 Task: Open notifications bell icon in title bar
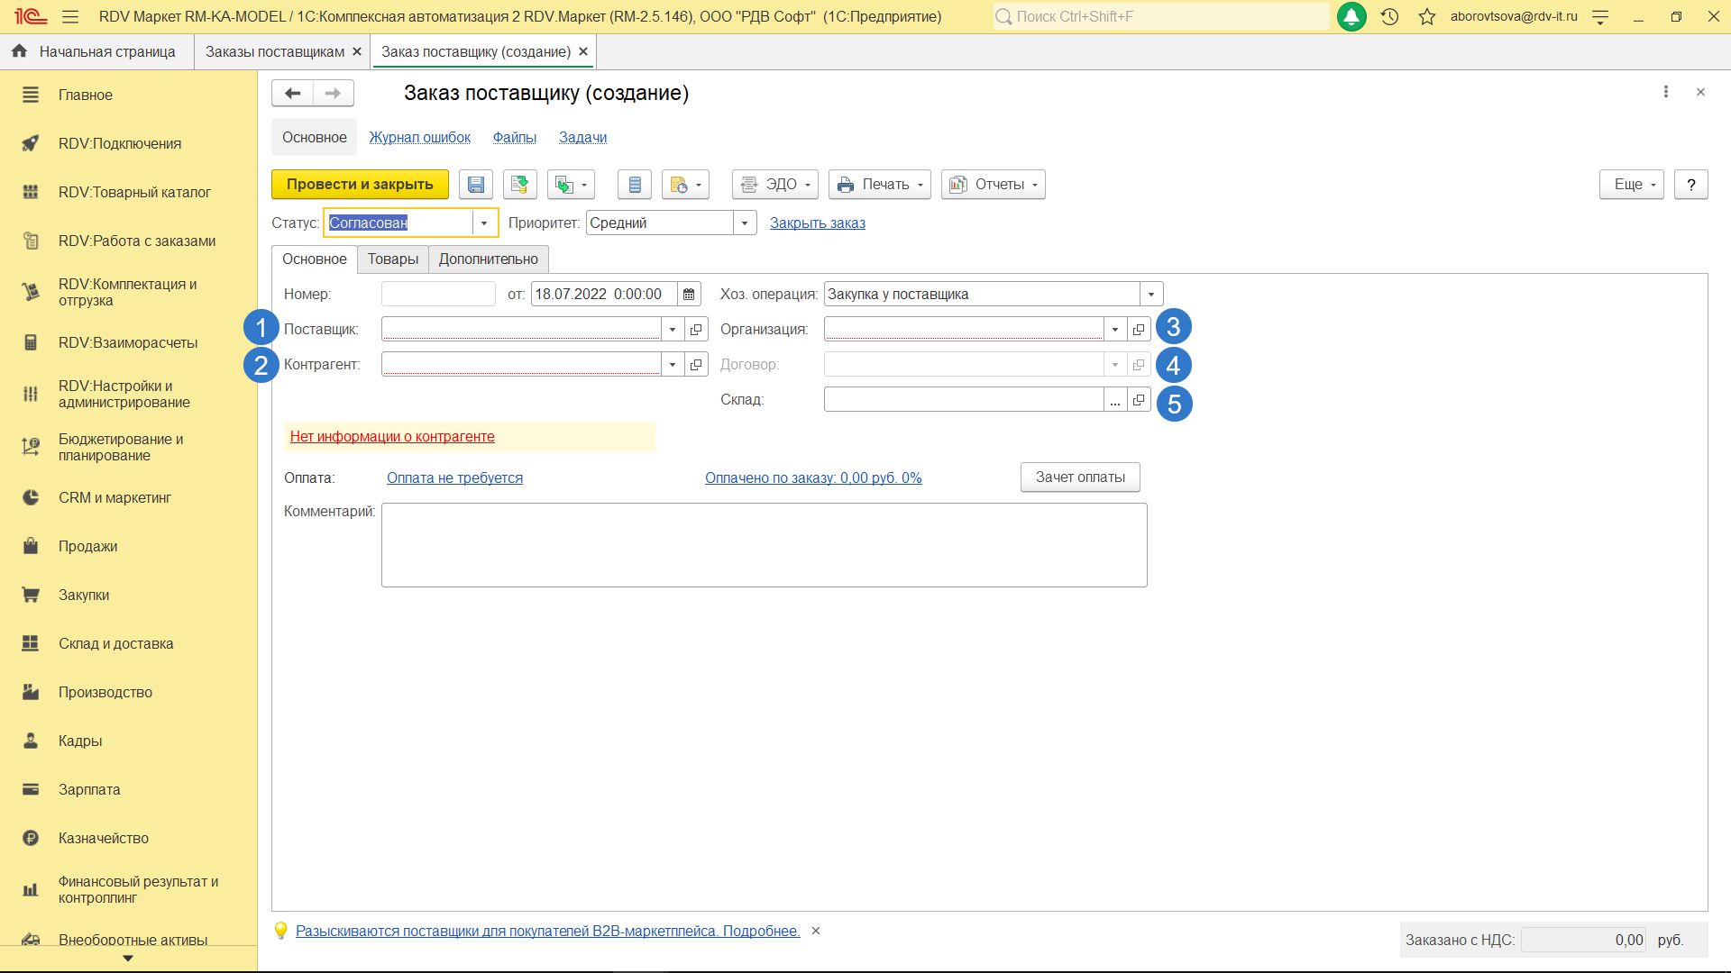[1351, 16]
